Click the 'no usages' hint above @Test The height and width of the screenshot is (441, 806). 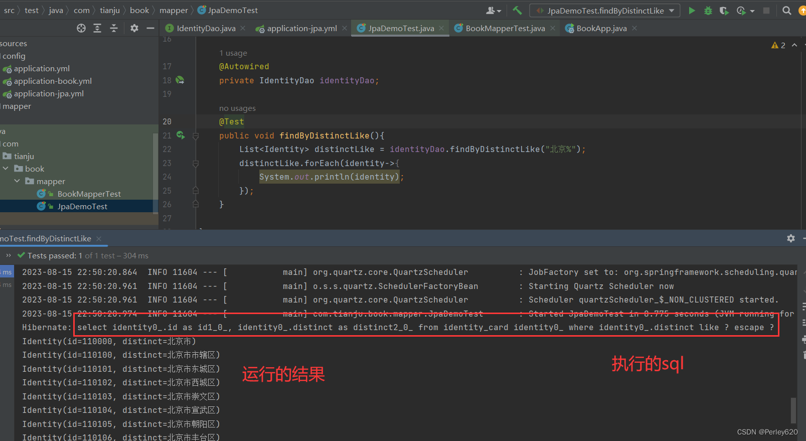[x=237, y=108]
